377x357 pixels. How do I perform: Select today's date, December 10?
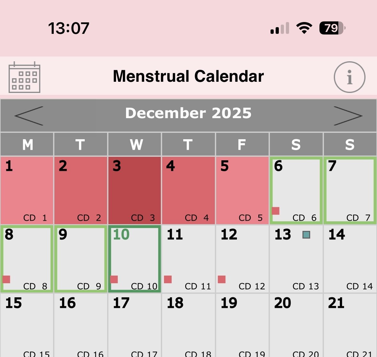135,259
